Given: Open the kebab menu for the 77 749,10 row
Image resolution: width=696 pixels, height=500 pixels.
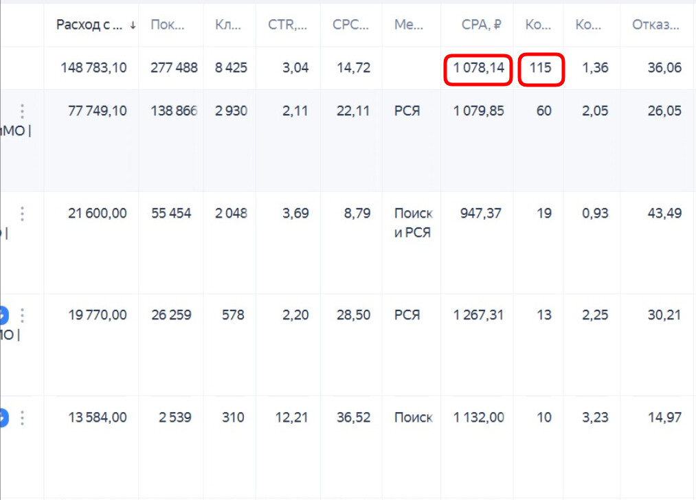Looking at the screenshot, I should (x=22, y=111).
